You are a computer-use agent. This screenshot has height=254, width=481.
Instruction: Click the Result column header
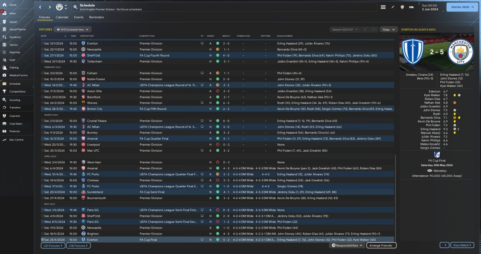[x=226, y=36]
